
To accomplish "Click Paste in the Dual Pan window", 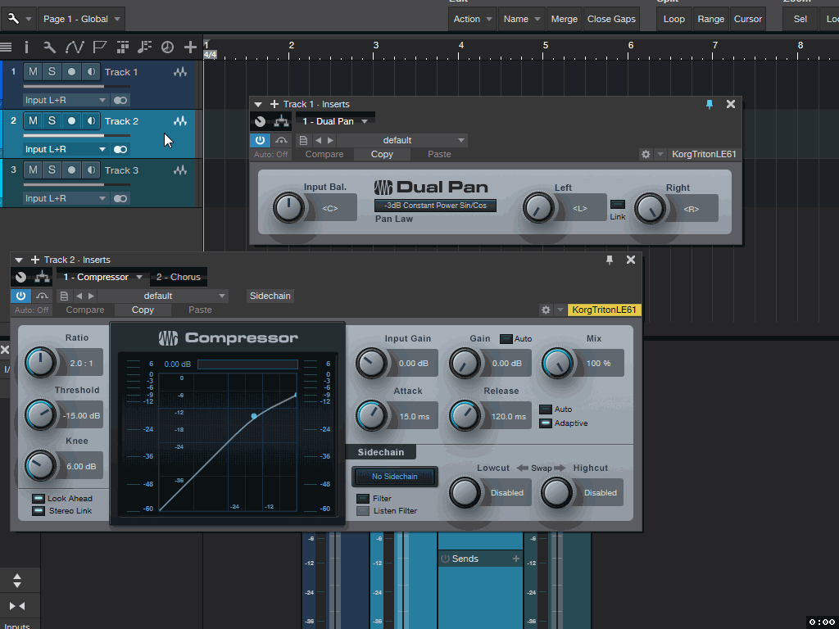I will point(439,154).
